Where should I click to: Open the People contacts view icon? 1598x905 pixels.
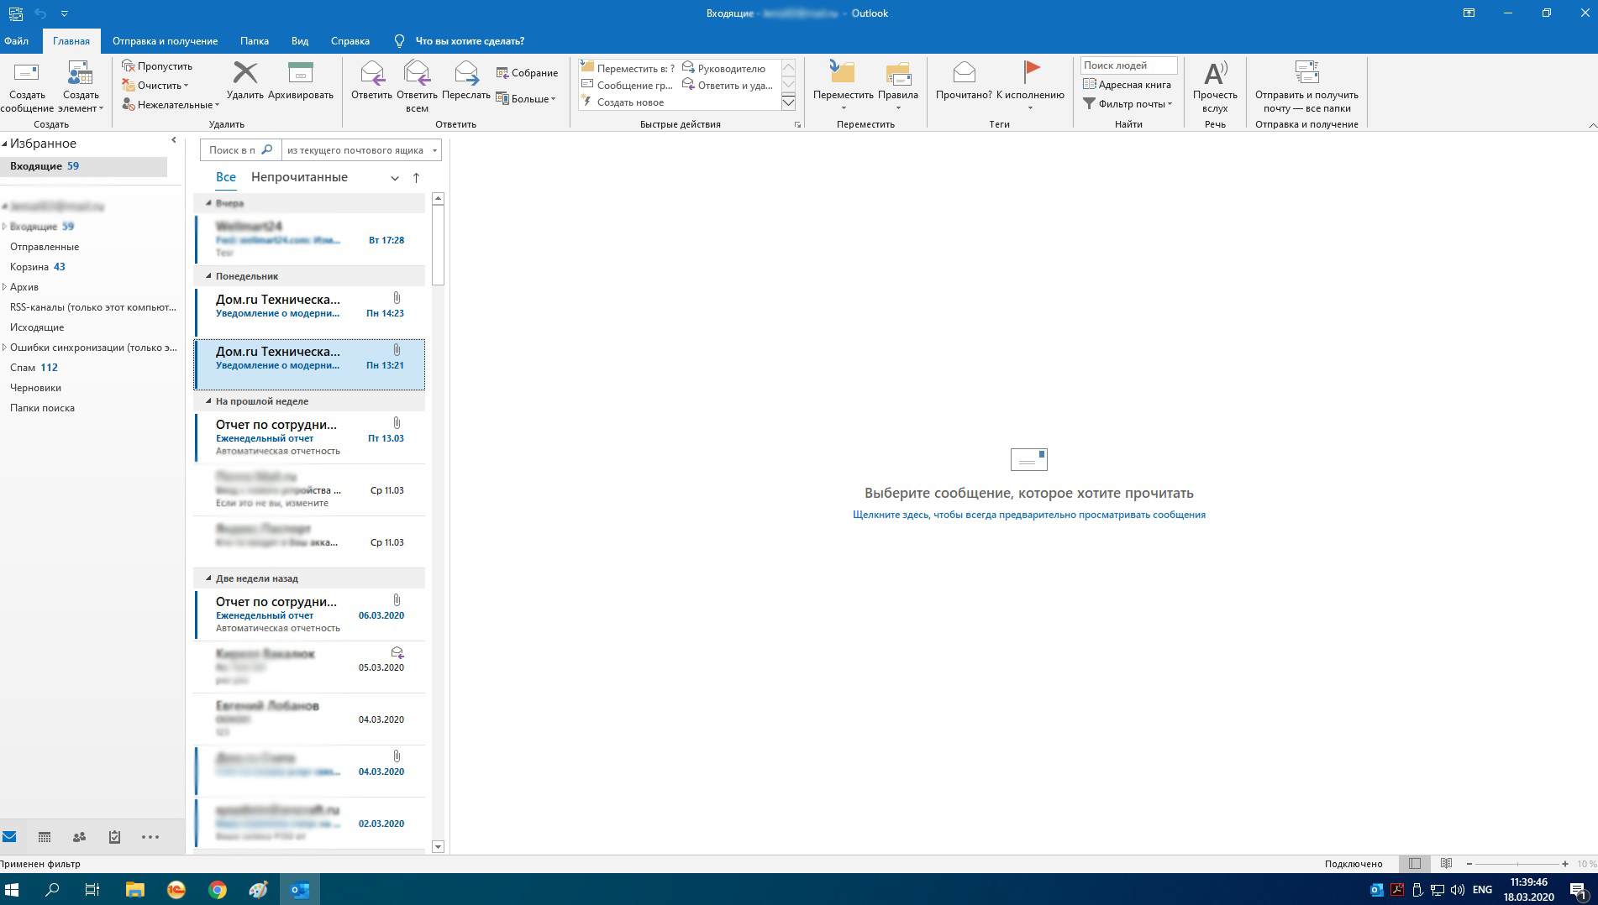(79, 837)
